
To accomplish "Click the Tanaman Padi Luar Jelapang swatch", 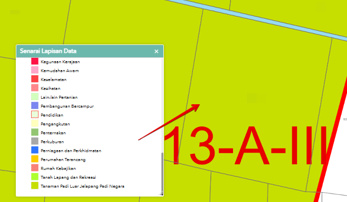I will click(35, 186).
